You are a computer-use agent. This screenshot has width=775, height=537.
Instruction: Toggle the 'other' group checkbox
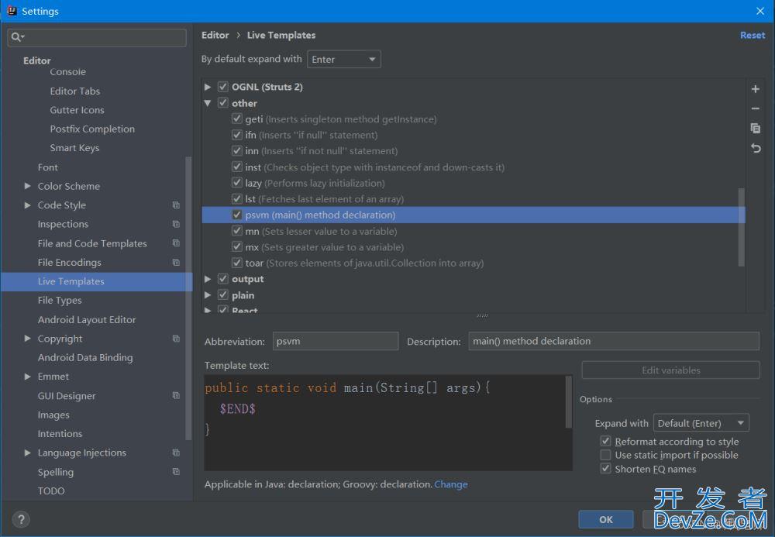[223, 103]
